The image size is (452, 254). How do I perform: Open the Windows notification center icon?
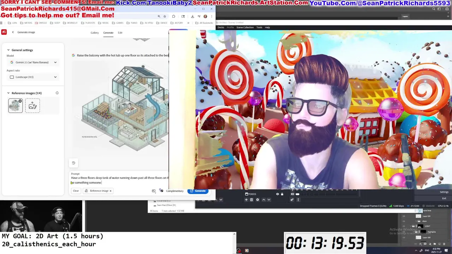tap(446, 250)
